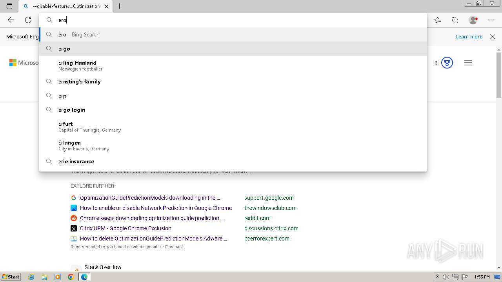
Task: Open the tab actions menu icon
Action: coord(9,6)
